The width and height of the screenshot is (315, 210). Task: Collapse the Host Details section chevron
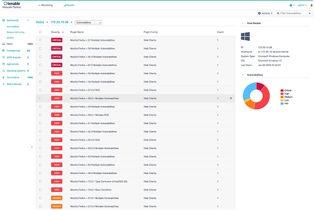(x=243, y=23)
